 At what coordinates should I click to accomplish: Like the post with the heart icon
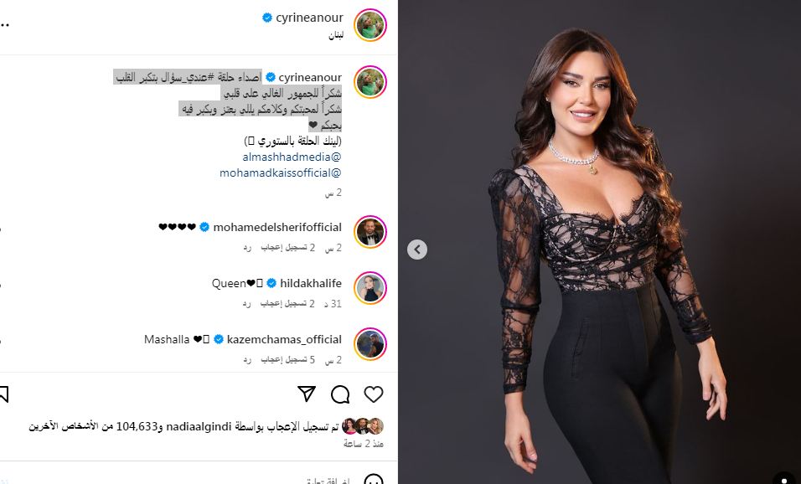point(374,394)
